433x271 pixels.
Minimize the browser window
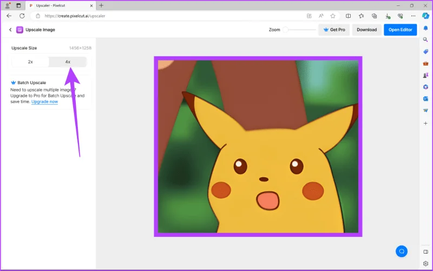click(x=398, y=5)
